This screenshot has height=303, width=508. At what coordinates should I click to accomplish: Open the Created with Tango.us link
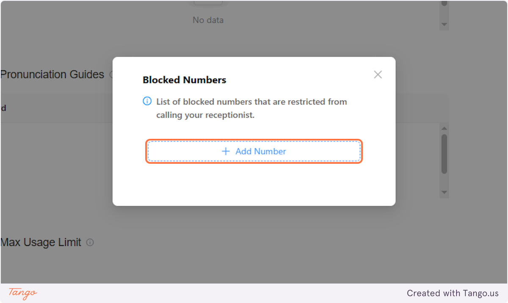pos(453,293)
